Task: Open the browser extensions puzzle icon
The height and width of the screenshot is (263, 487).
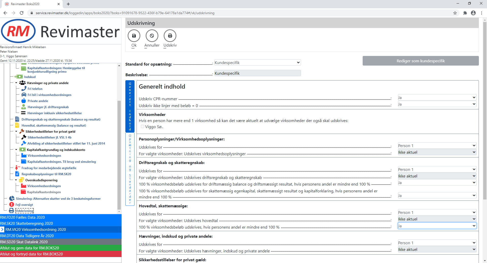Action: [465, 13]
